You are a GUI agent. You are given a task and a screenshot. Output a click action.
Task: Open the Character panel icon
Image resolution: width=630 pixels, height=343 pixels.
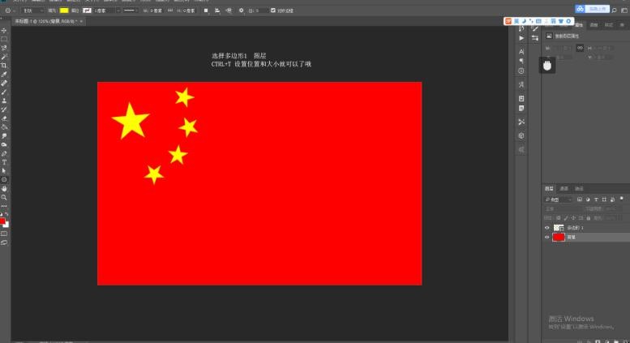(x=521, y=52)
